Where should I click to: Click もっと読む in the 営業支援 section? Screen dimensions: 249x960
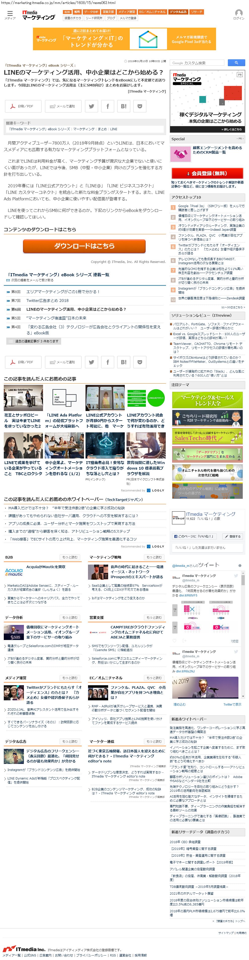click(x=154, y=618)
